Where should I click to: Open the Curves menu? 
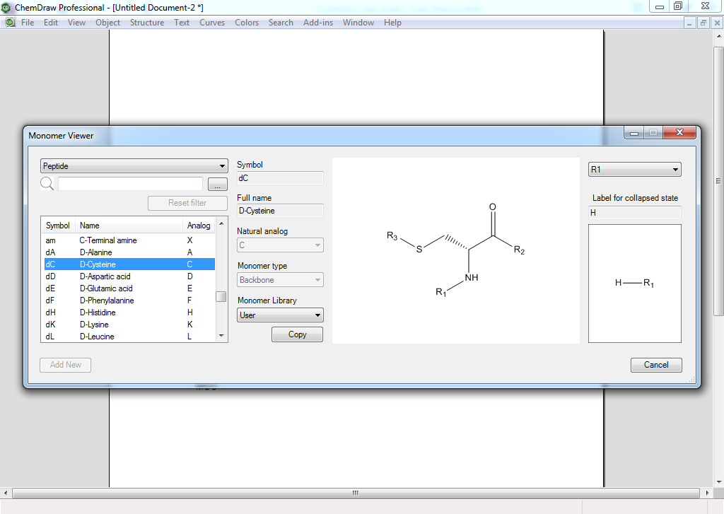coord(212,22)
